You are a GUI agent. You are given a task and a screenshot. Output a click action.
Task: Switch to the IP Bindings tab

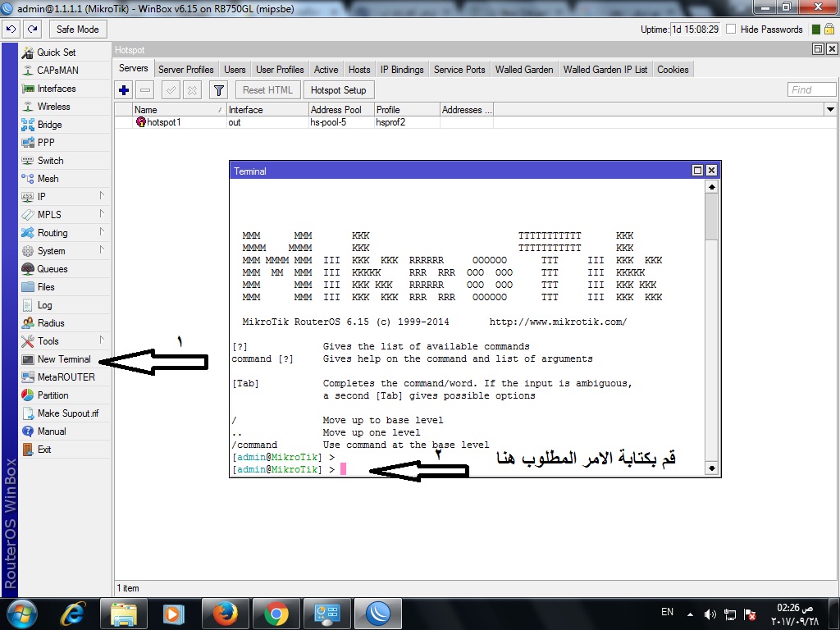tap(402, 70)
